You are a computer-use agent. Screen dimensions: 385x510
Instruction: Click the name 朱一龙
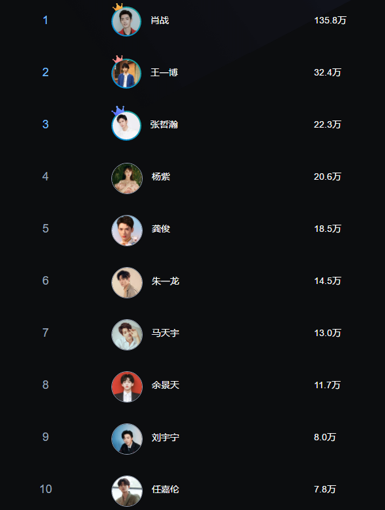[x=165, y=281]
